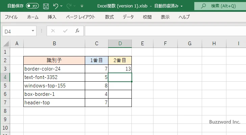The height and width of the screenshot is (135, 246).
Task: Select row 1 header
Action: coord(5,52)
